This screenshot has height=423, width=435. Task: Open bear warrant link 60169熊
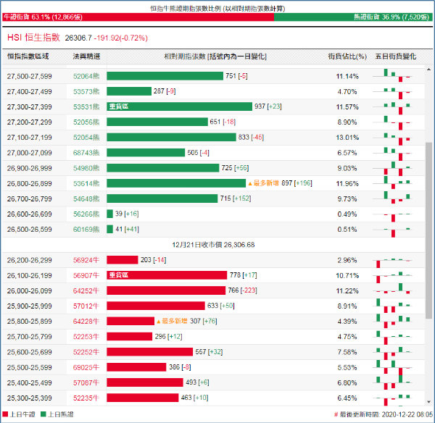(86, 229)
